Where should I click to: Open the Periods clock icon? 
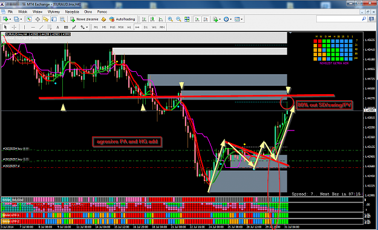[x=226, y=19]
